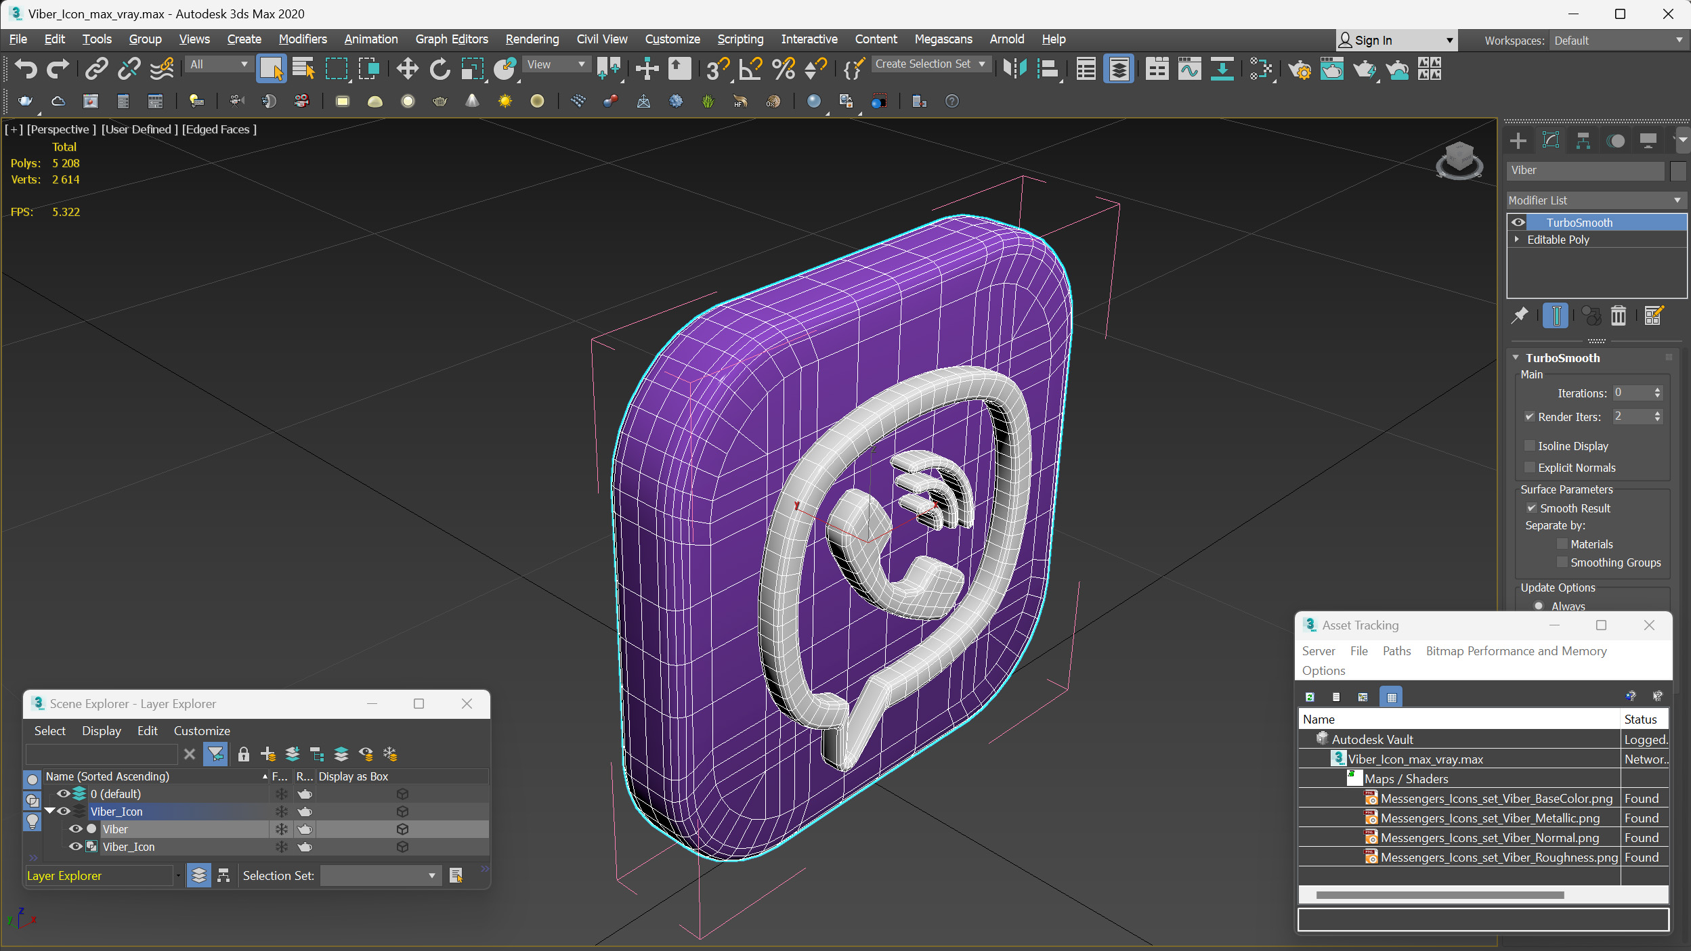Toggle 3D Snaps icon
Viewport: 1691px width, 951px height.
pos(717,68)
